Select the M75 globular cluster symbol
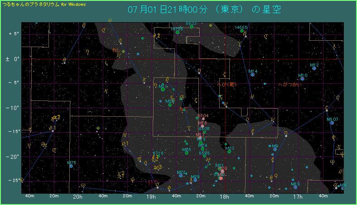 (71, 166)
